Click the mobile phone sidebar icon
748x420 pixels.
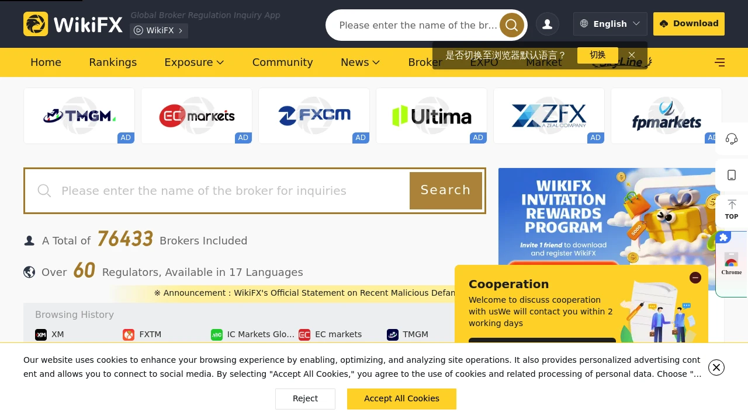click(x=732, y=175)
